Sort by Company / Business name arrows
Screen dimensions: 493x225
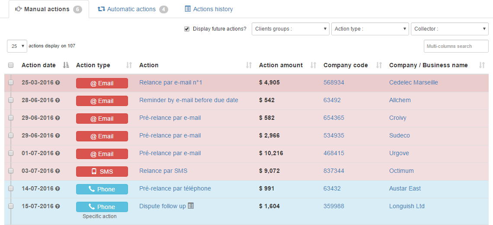coord(482,65)
